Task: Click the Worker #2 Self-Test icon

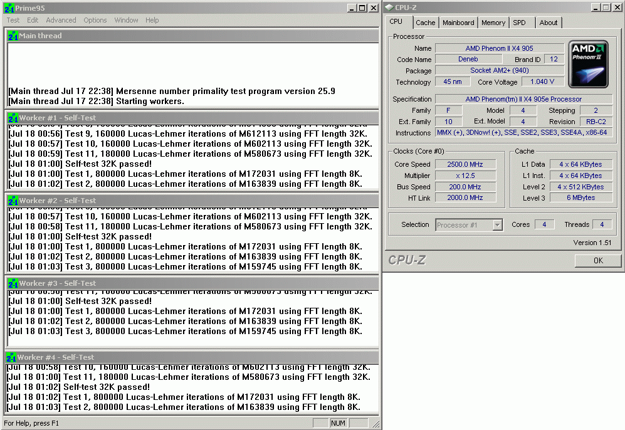Action: pos(13,201)
